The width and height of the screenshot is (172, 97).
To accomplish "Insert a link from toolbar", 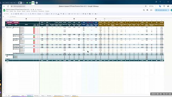I will [81, 14].
